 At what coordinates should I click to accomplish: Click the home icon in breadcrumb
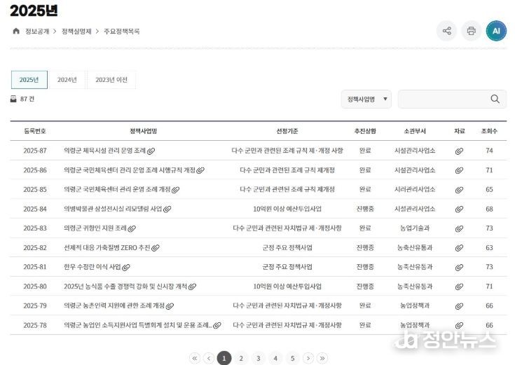click(x=16, y=31)
